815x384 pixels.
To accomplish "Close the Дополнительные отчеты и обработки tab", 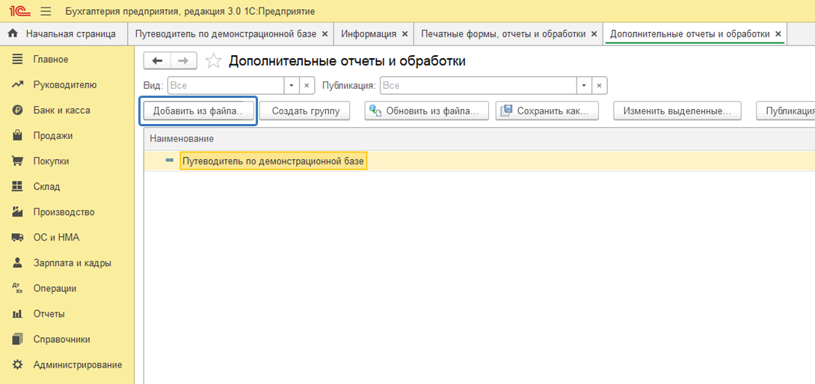I will click(x=778, y=34).
